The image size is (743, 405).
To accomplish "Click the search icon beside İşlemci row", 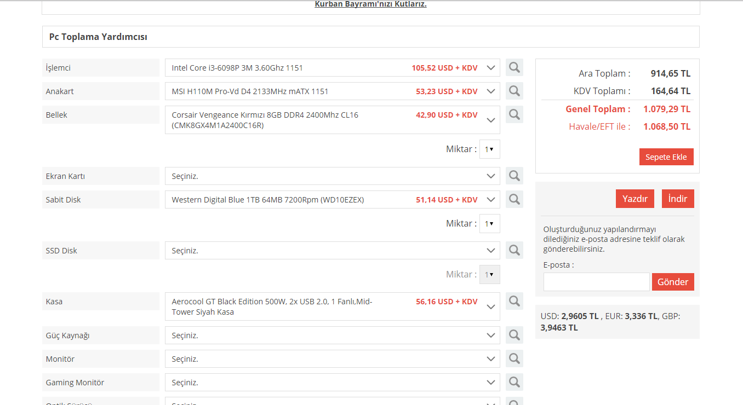I will (514, 67).
